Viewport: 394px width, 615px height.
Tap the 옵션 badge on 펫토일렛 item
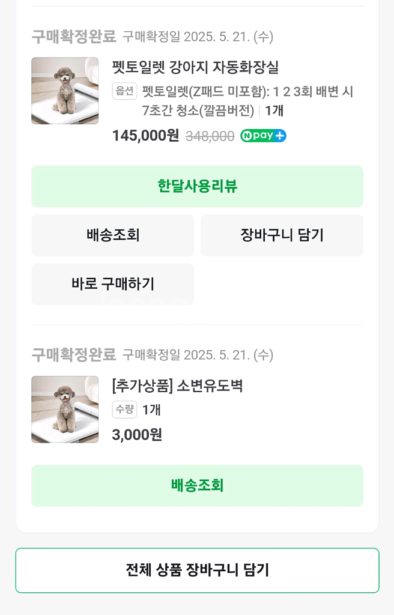tap(124, 91)
